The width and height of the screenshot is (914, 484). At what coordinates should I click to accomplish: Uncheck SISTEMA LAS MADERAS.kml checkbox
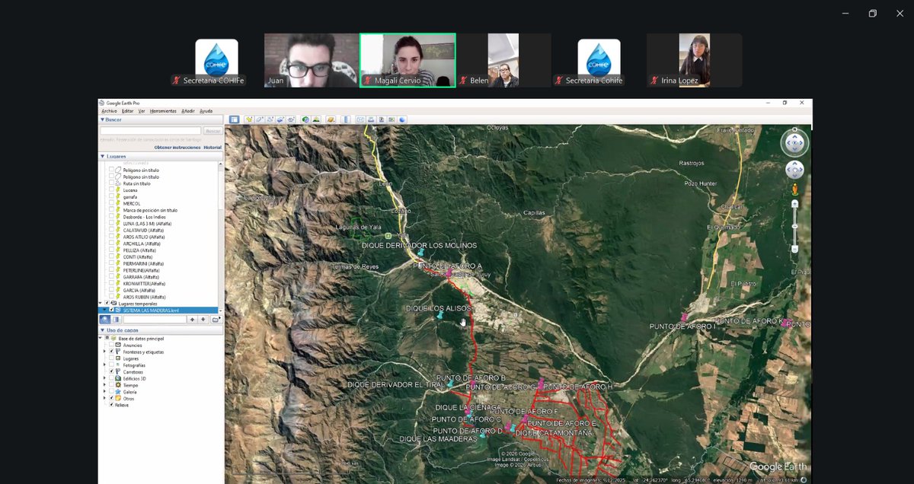pos(111,310)
